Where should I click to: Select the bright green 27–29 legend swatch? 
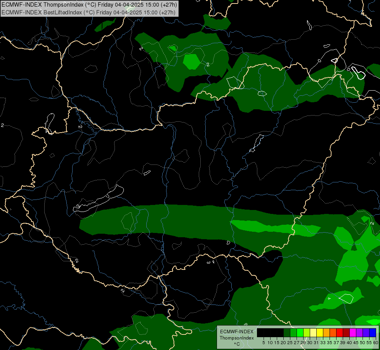[300, 332]
